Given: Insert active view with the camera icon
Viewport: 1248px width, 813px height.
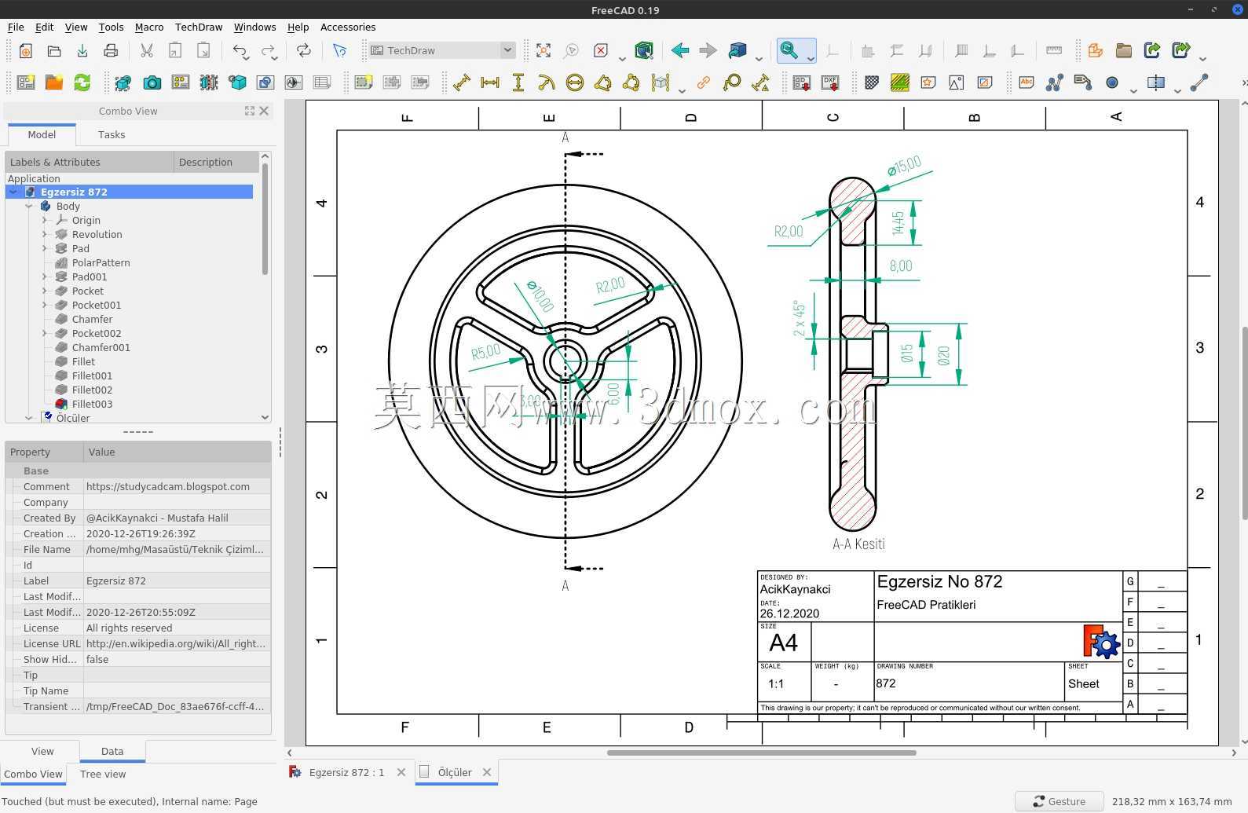Looking at the screenshot, I should point(152,82).
